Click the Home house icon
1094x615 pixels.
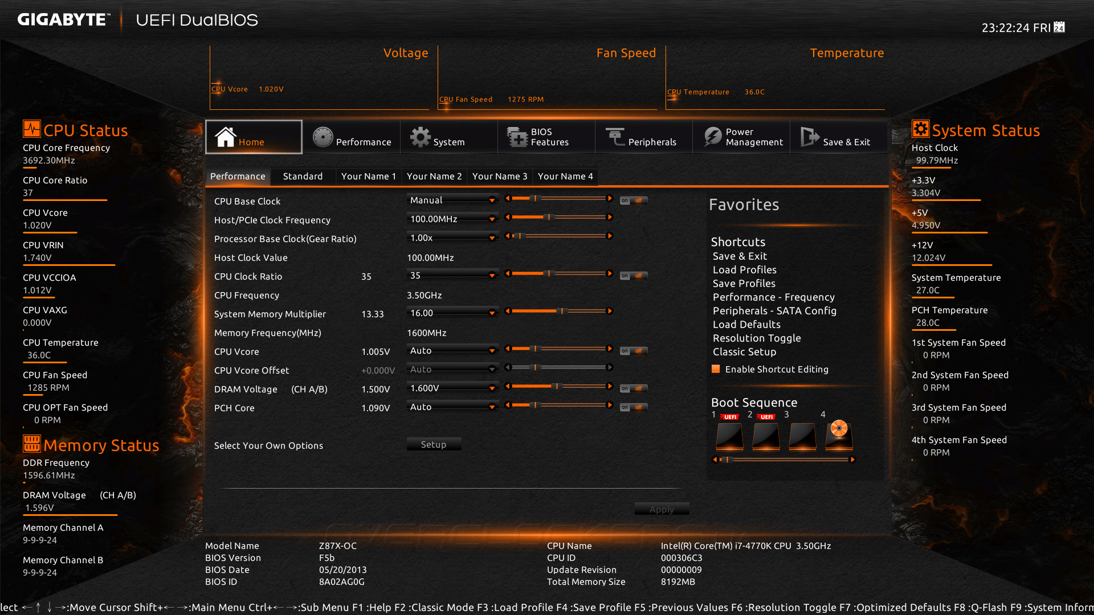[x=225, y=137]
